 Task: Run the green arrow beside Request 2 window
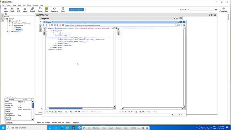pyautogui.click(x=40, y=22)
